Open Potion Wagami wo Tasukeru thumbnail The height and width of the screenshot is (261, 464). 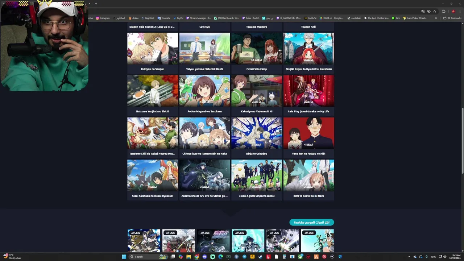[x=204, y=91]
